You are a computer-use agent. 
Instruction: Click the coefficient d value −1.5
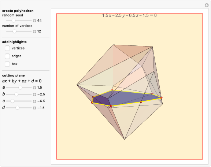[x=41, y=108]
